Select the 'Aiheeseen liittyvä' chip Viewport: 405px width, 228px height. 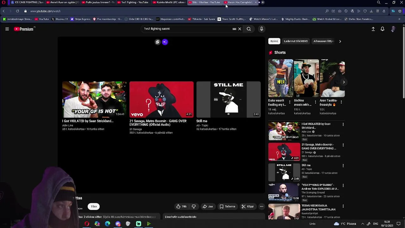coord(323,41)
